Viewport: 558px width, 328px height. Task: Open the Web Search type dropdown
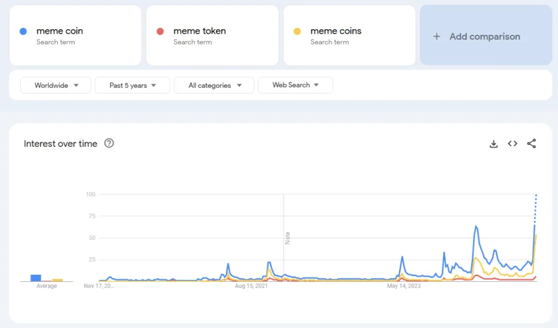pos(295,85)
